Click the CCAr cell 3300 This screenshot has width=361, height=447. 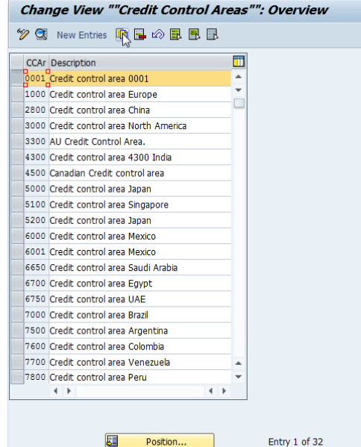(35, 141)
